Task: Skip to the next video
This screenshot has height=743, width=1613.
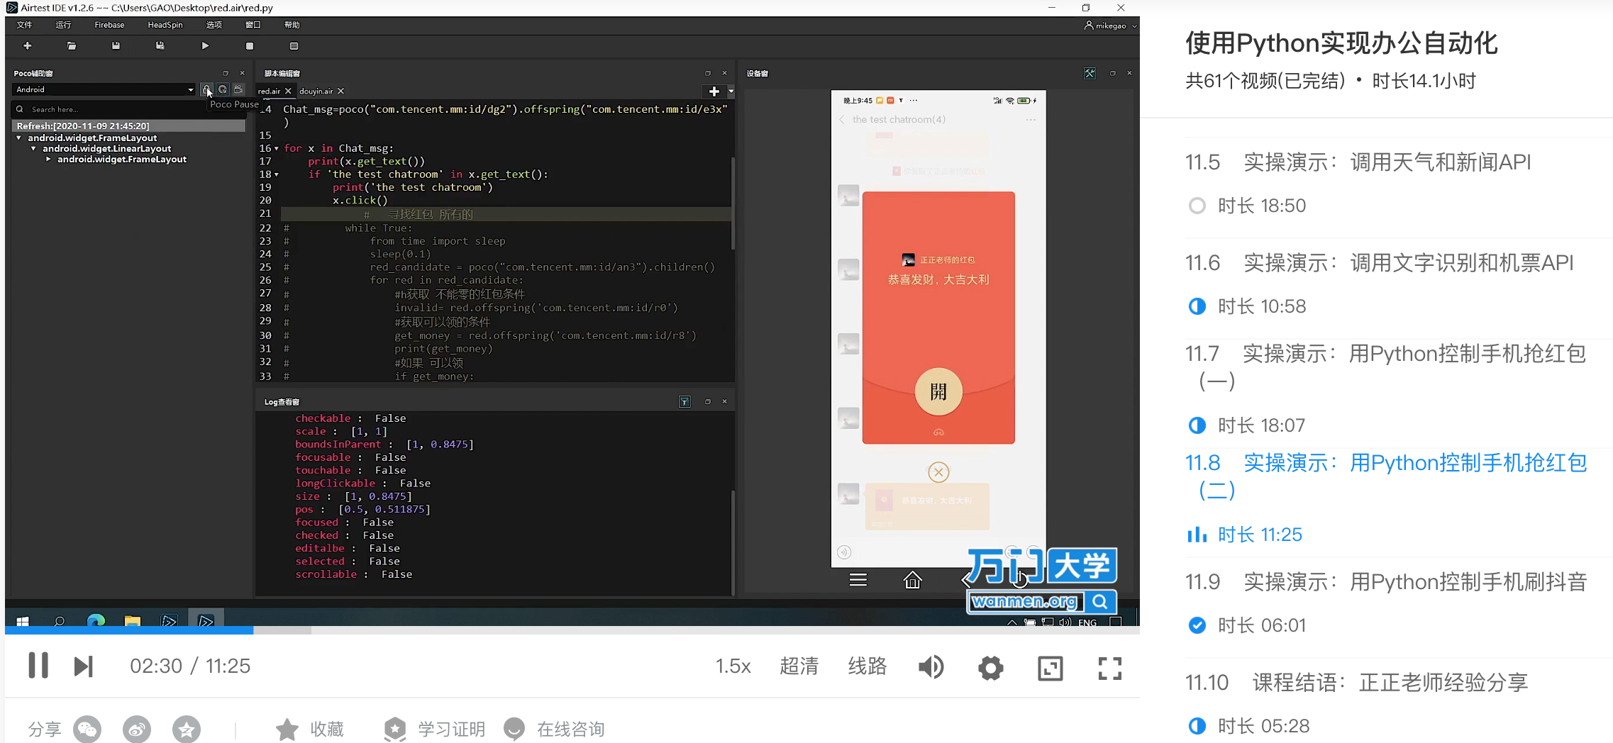Action: point(84,666)
